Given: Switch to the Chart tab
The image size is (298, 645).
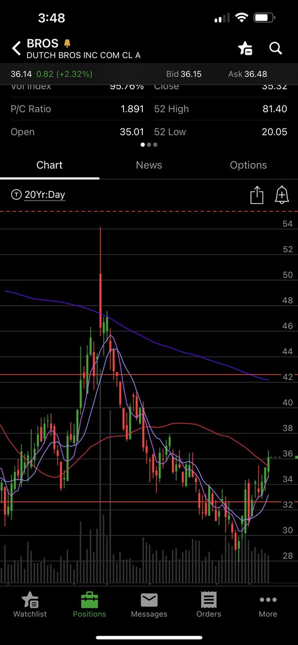Looking at the screenshot, I should [x=49, y=165].
